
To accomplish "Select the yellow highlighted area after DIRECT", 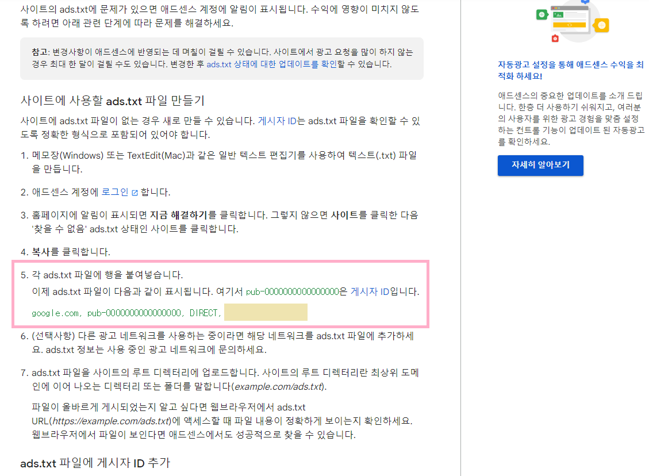I will click(266, 312).
